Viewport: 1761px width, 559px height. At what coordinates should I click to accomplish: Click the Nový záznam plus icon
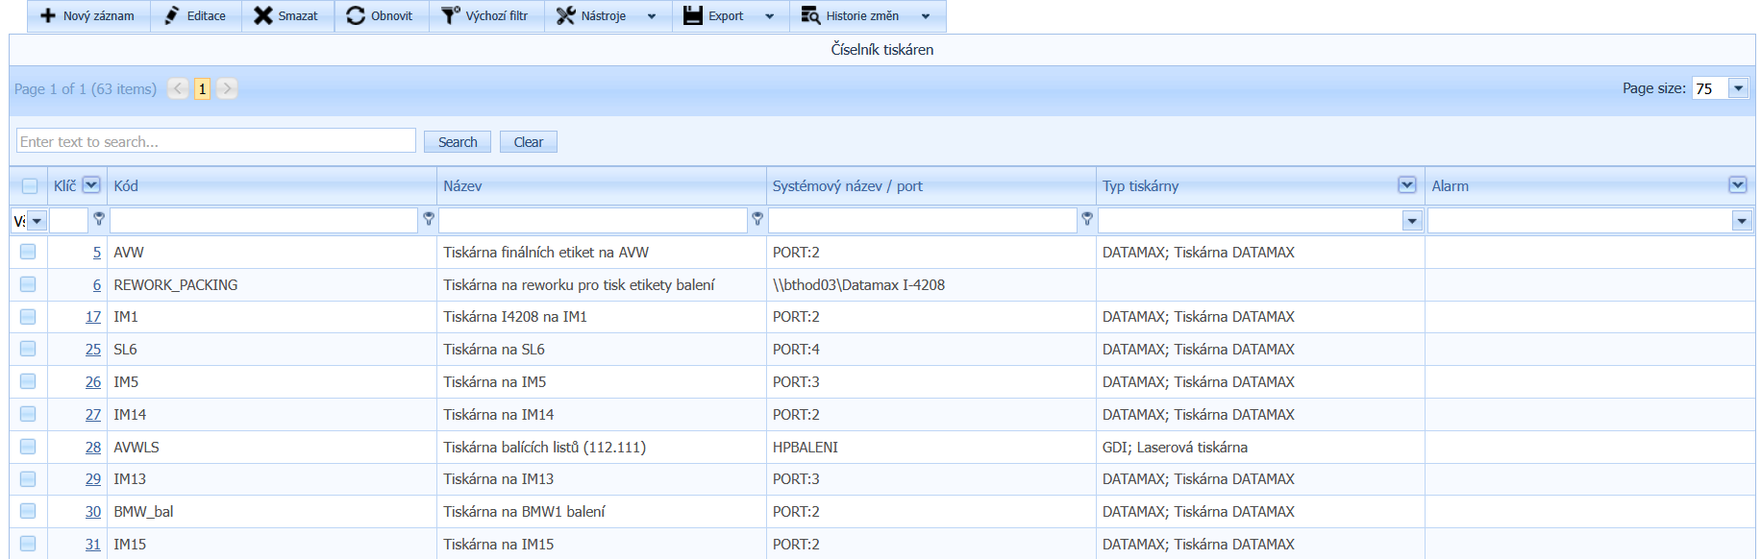click(x=48, y=16)
